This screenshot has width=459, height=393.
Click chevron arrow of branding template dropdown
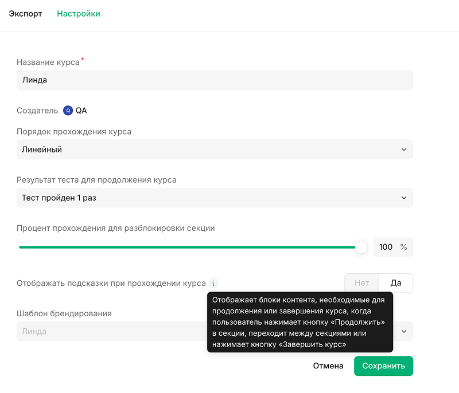pos(404,331)
